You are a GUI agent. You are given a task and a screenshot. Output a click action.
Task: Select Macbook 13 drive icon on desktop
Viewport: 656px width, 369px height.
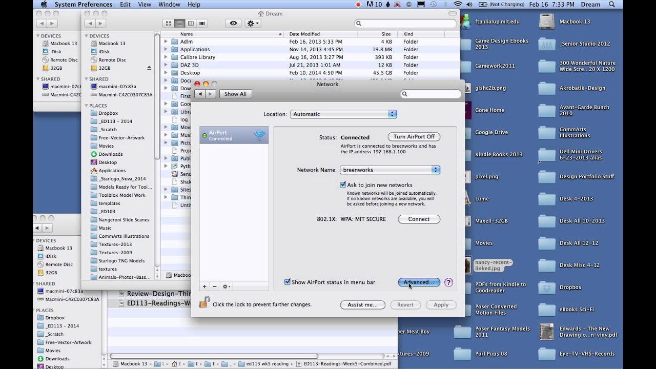point(547,22)
